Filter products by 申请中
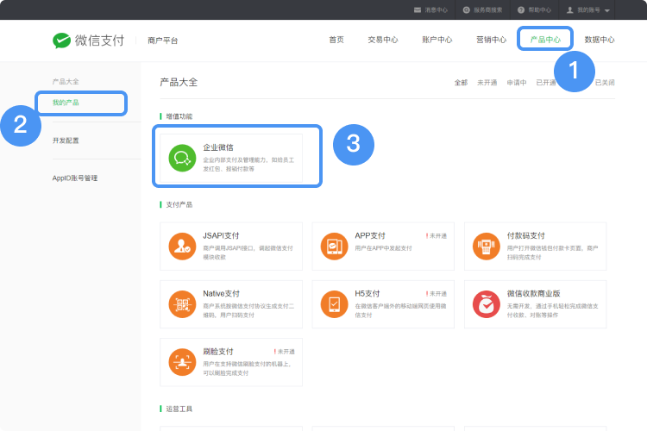 (x=517, y=83)
